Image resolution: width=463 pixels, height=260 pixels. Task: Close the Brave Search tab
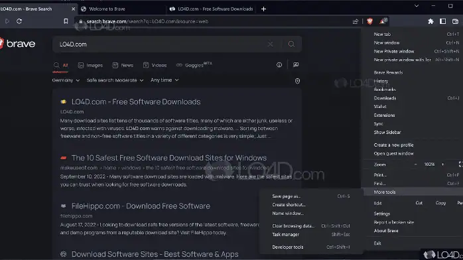click(x=73, y=9)
